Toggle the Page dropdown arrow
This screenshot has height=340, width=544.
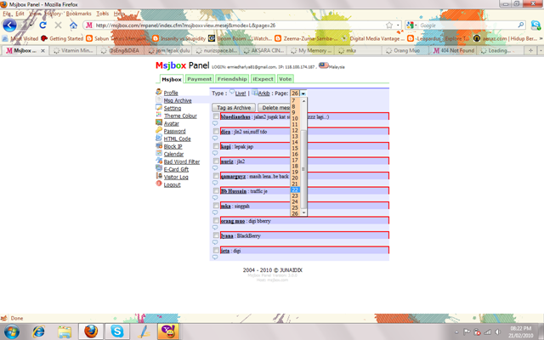tap(303, 93)
